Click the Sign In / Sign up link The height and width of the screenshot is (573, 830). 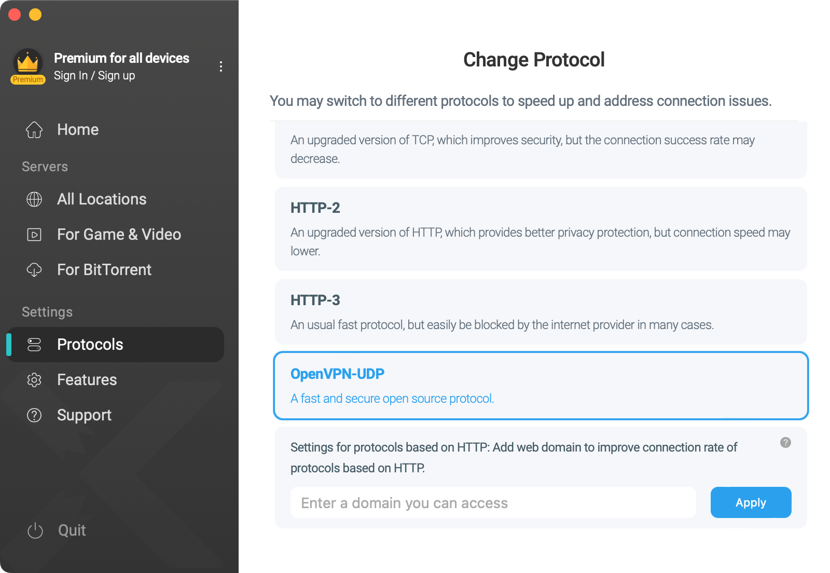click(x=94, y=76)
